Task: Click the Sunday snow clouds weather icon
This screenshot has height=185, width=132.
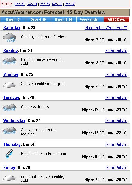Action: (9, 61)
